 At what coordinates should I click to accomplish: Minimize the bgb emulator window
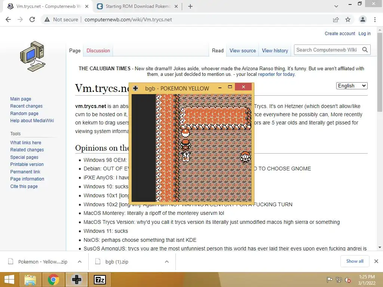tap(220, 87)
